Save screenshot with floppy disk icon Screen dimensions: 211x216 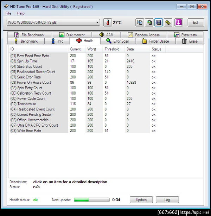[x=159, y=23]
